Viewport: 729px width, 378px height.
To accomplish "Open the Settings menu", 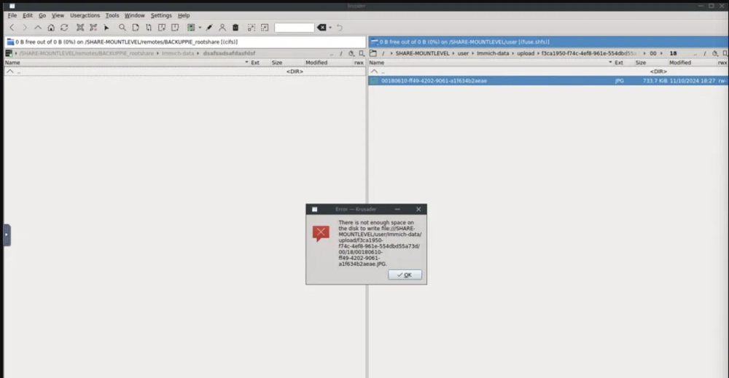I will 161,15.
